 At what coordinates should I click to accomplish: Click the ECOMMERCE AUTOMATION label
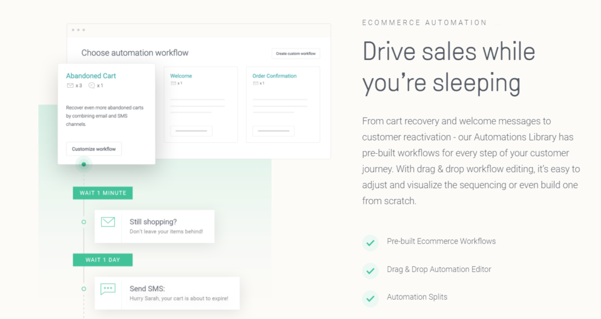424,23
